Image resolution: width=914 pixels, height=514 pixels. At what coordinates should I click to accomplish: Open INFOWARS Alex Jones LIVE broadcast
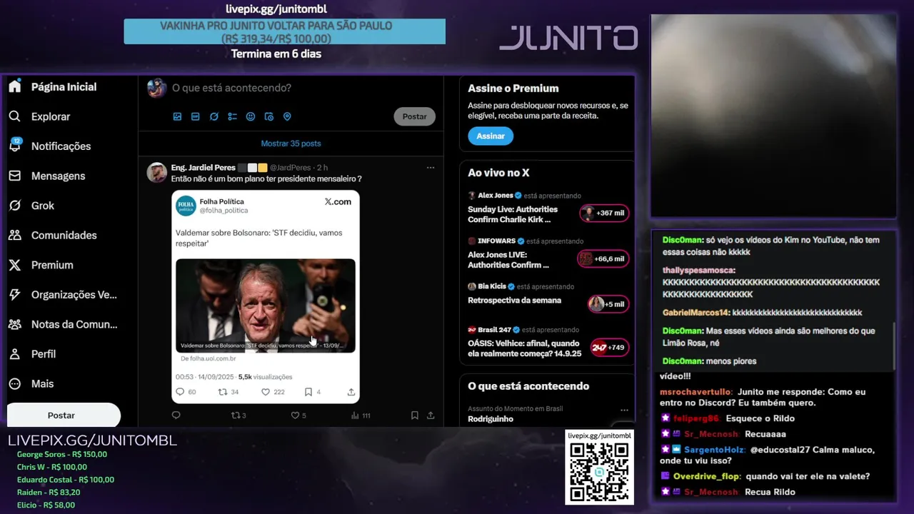(x=508, y=260)
